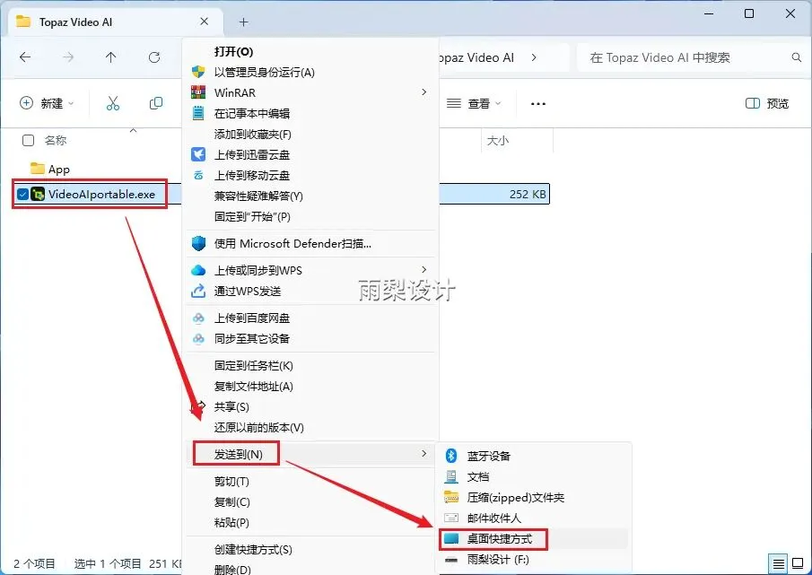
Task: Click the Forward navigation arrow
Action: (x=68, y=57)
